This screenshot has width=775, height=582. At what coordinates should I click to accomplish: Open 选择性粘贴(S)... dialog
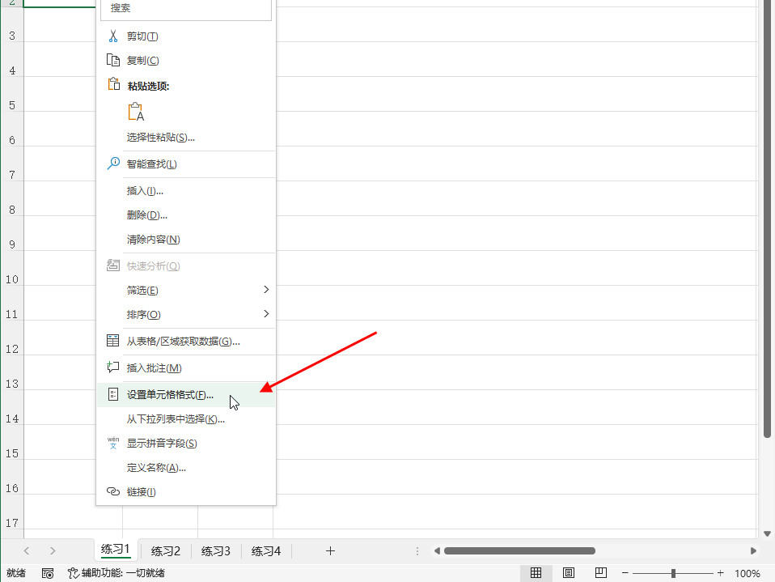pyautogui.click(x=185, y=138)
